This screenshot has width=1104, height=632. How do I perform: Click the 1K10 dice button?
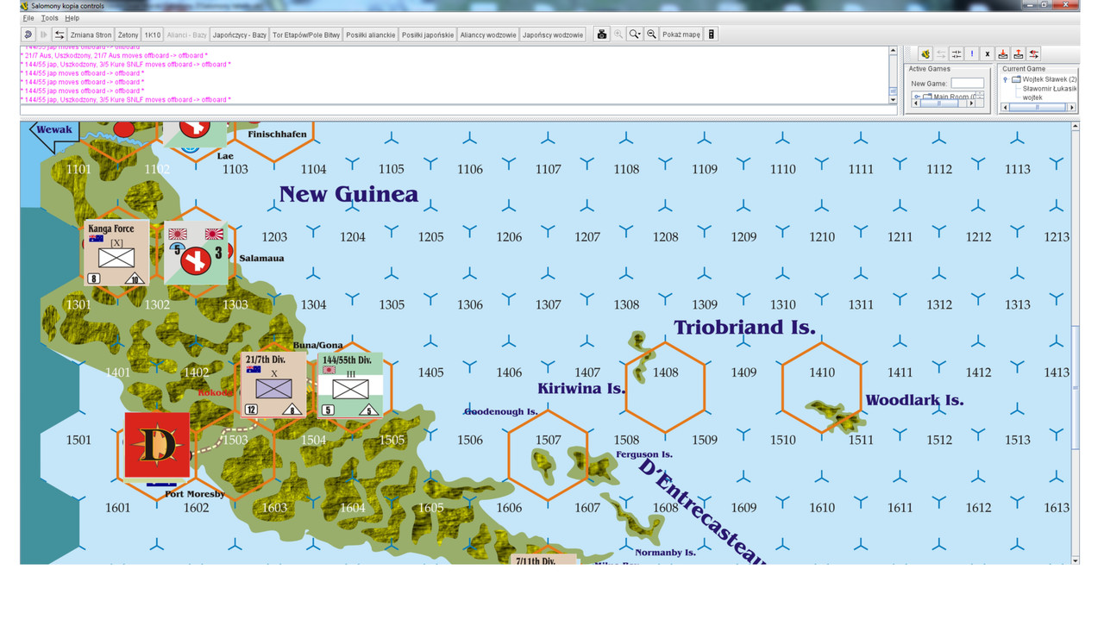point(153,34)
